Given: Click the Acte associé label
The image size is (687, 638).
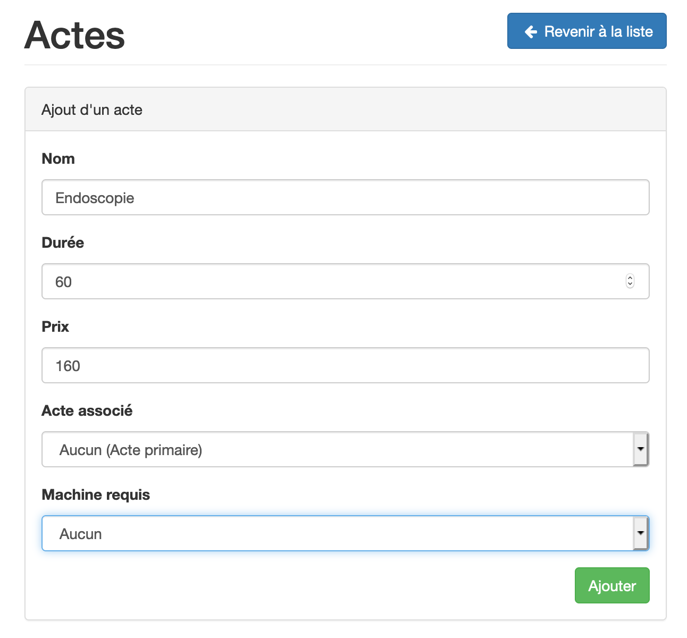Looking at the screenshot, I should tap(87, 411).
